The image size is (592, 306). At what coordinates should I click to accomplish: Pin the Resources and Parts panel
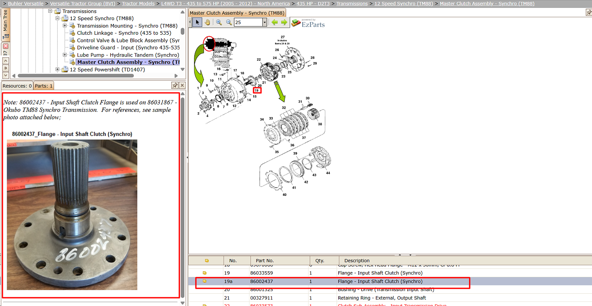(175, 85)
